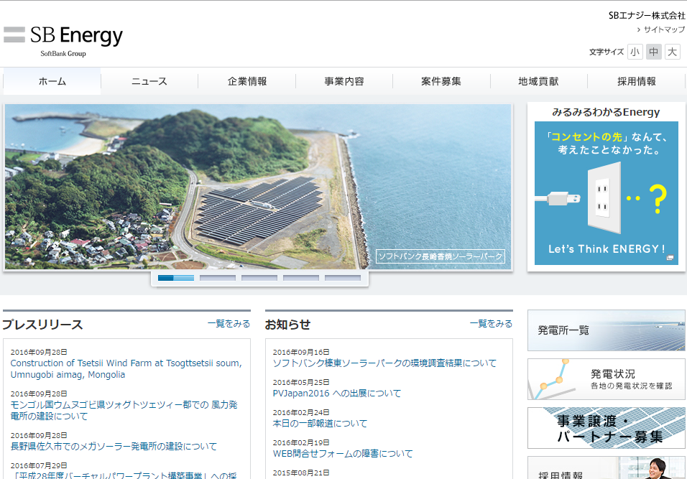The width and height of the screenshot is (687, 479).
Task: Click the new-window icon on the ENERGY banner
Action: point(670,257)
